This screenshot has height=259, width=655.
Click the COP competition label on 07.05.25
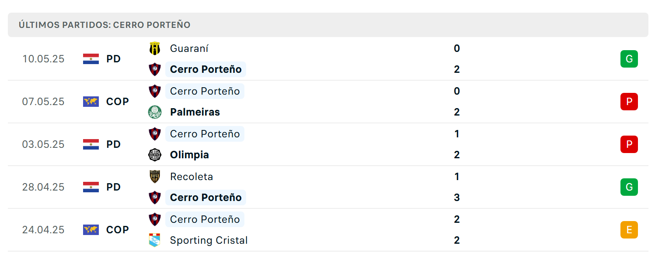click(118, 102)
